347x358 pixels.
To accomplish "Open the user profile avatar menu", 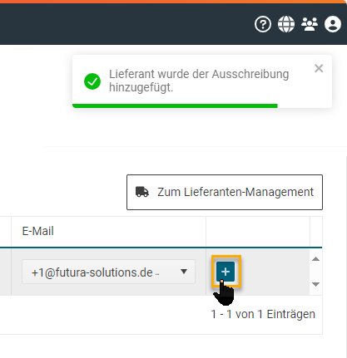I will pos(333,24).
